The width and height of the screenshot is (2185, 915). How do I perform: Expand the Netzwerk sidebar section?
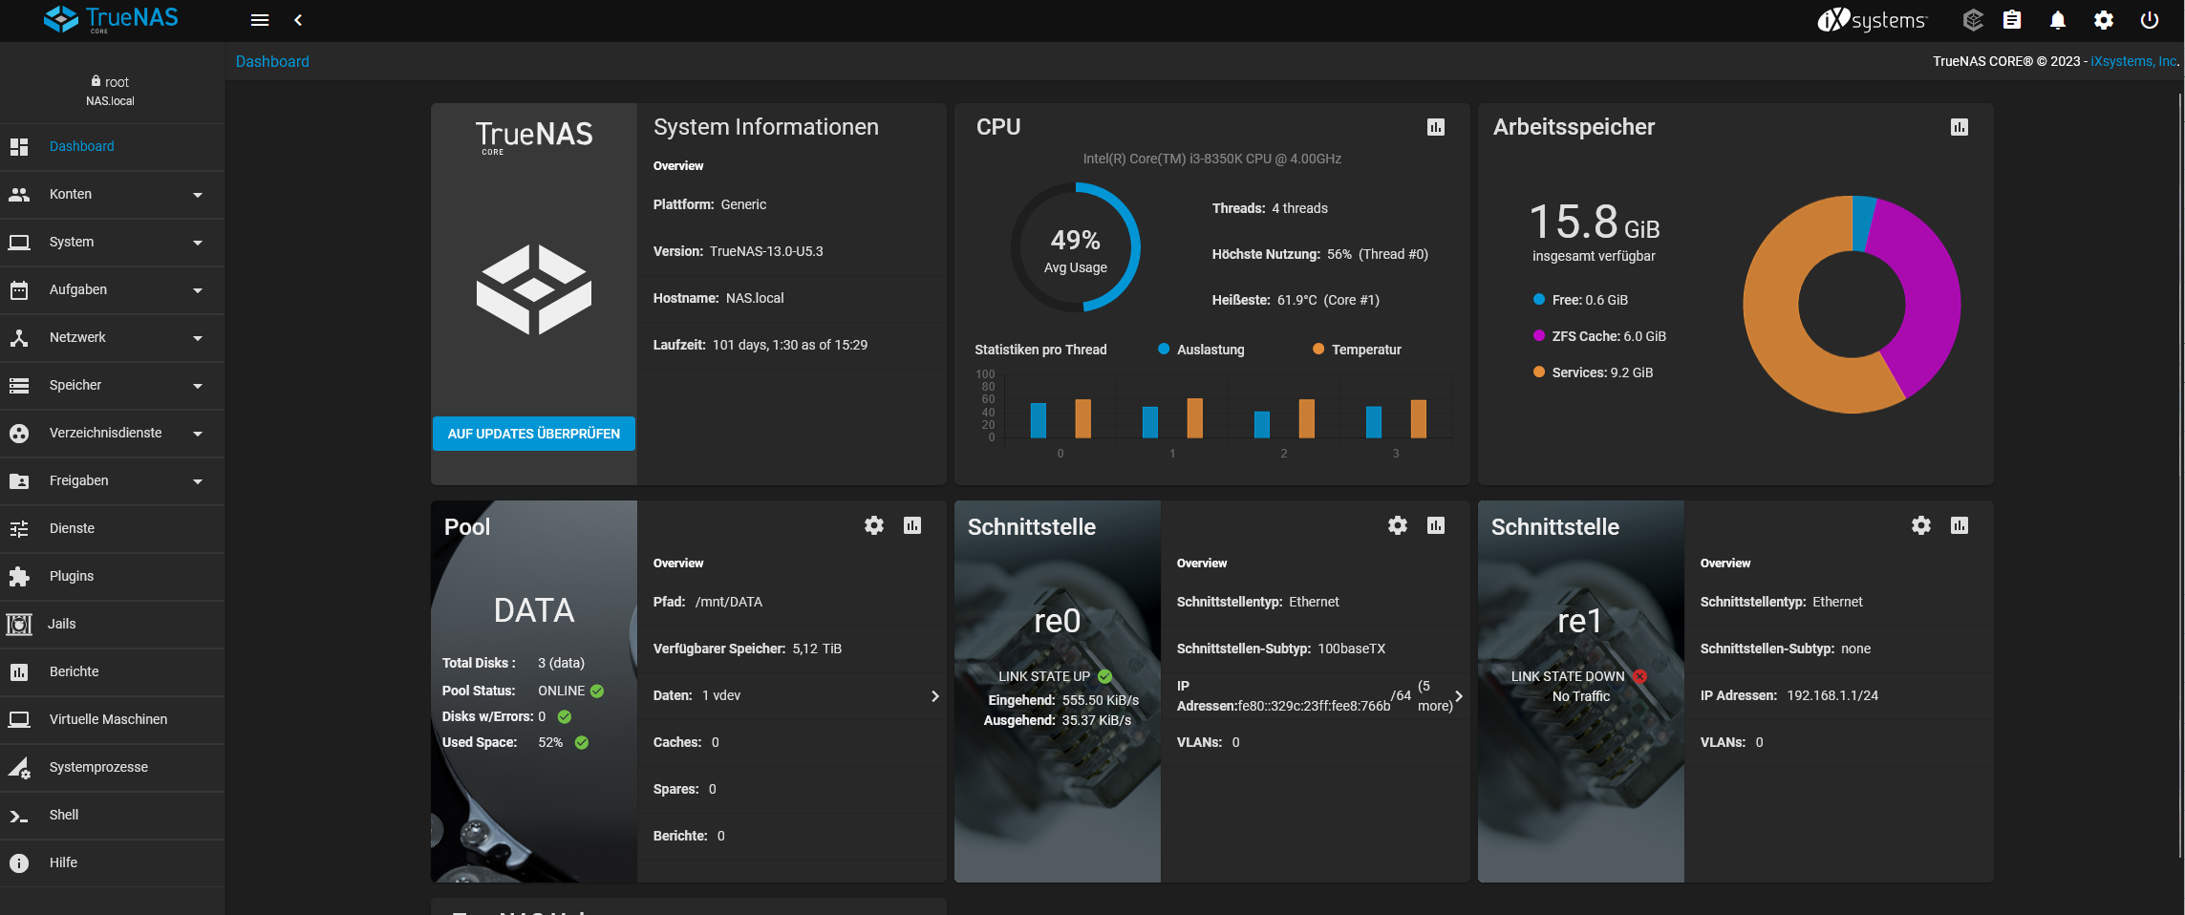[x=112, y=337]
